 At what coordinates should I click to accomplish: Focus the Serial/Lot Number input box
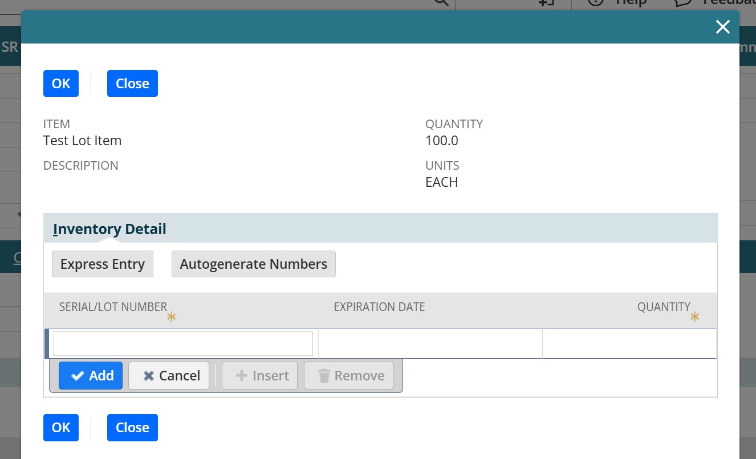tap(183, 344)
